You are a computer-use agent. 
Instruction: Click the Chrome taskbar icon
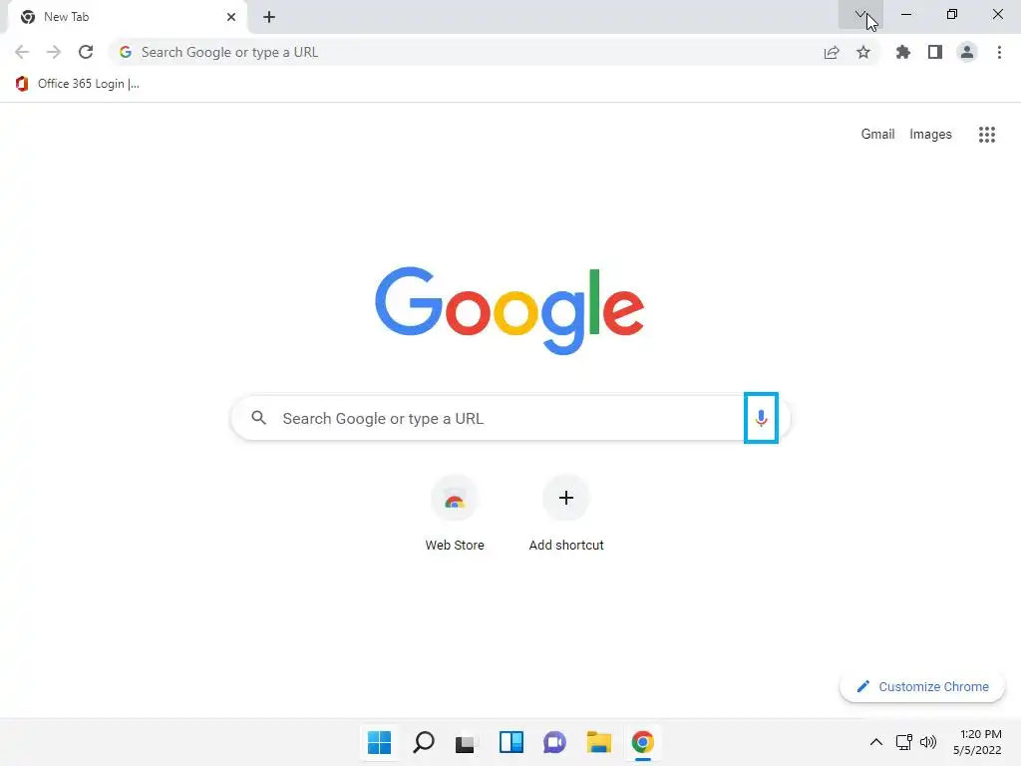click(643, 742)
